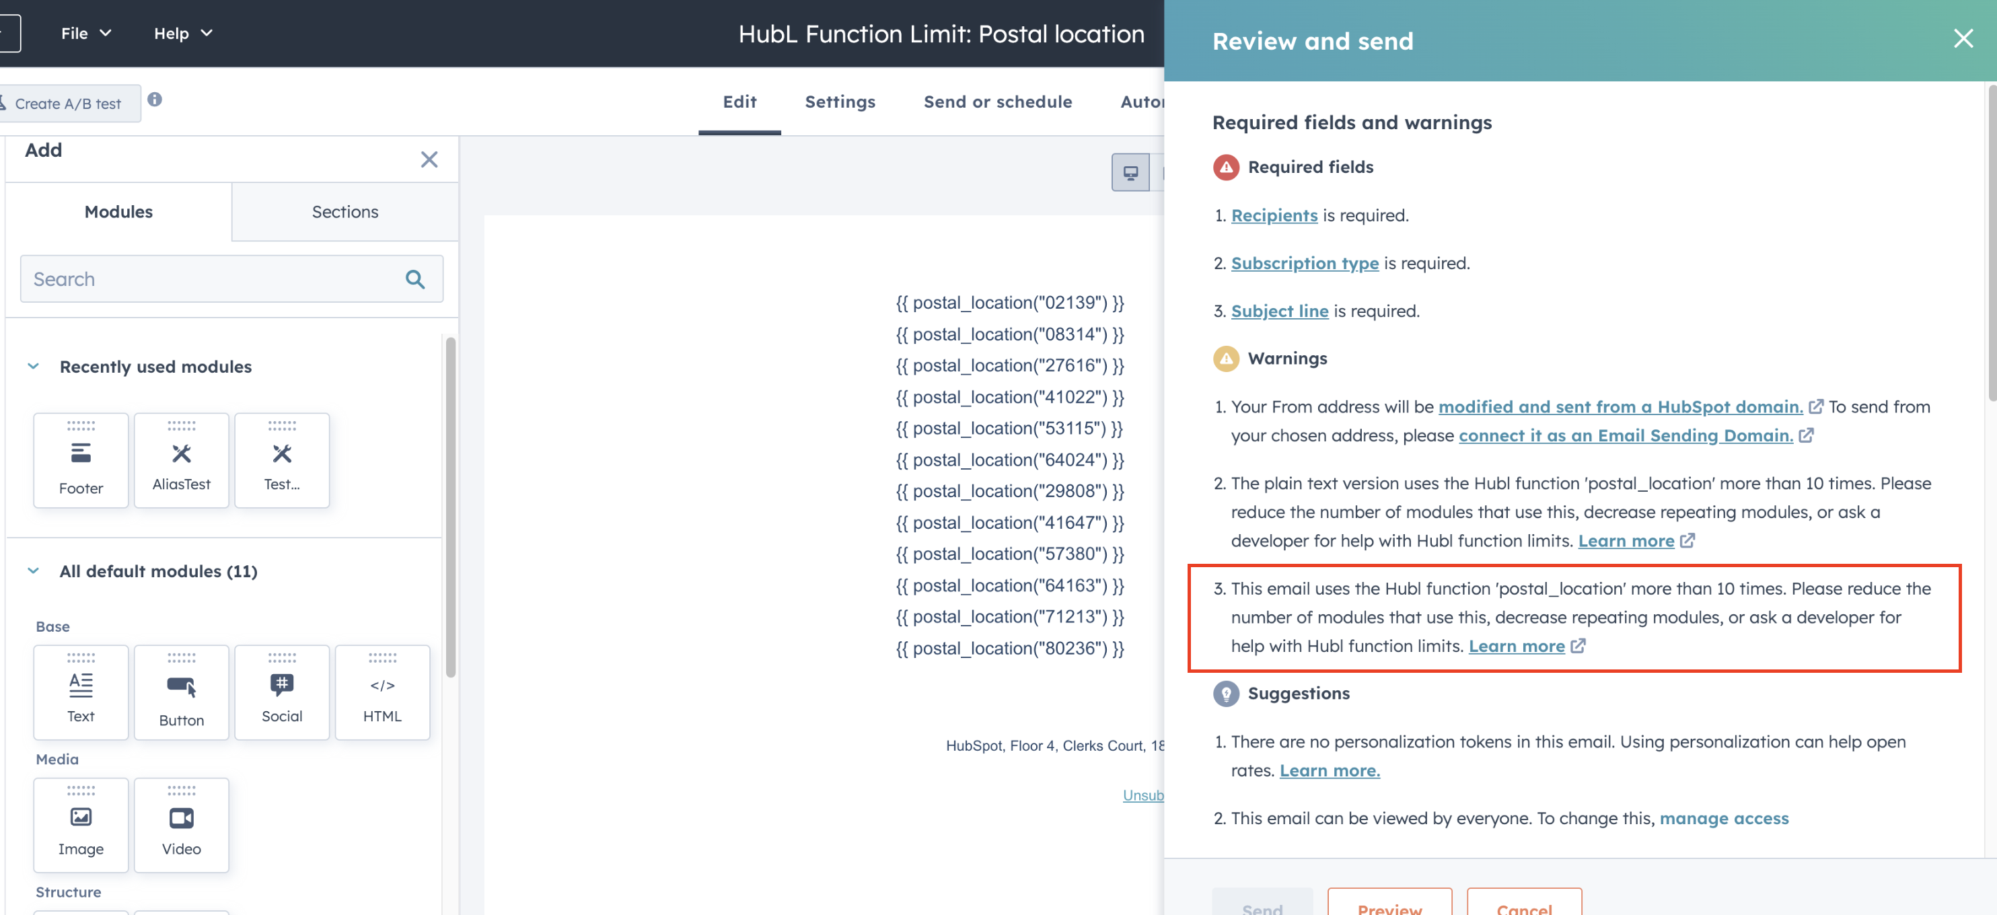Click the search magnifier icon
The width and height of the screenshot is (1997, 915).
point(414,279)
